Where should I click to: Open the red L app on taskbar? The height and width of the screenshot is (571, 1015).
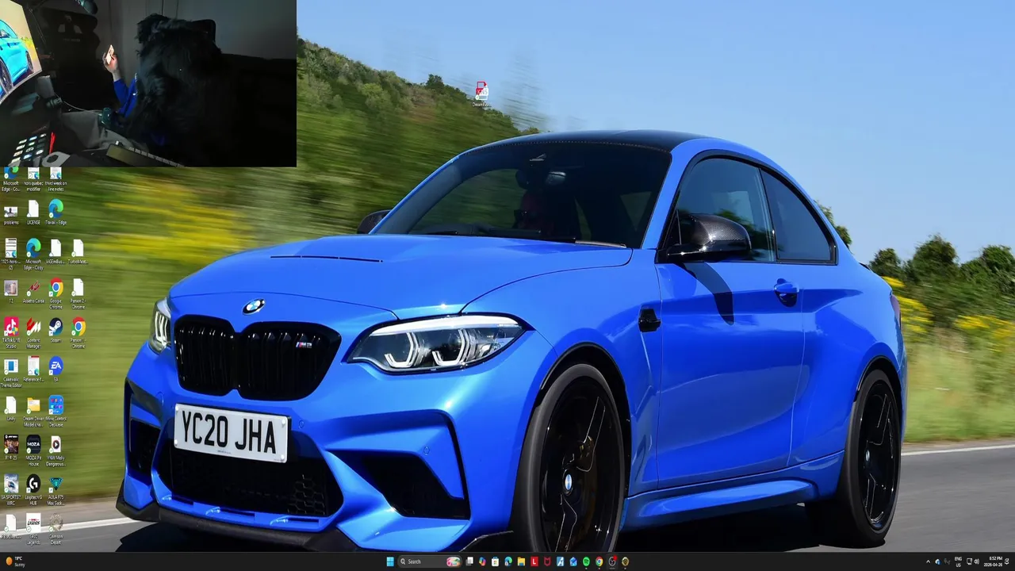[534, 561]
